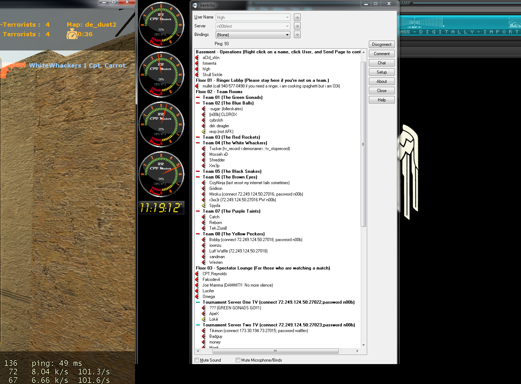Click the arrow button beside User Name
The image size is (521, 384).
tap(297, 17)
